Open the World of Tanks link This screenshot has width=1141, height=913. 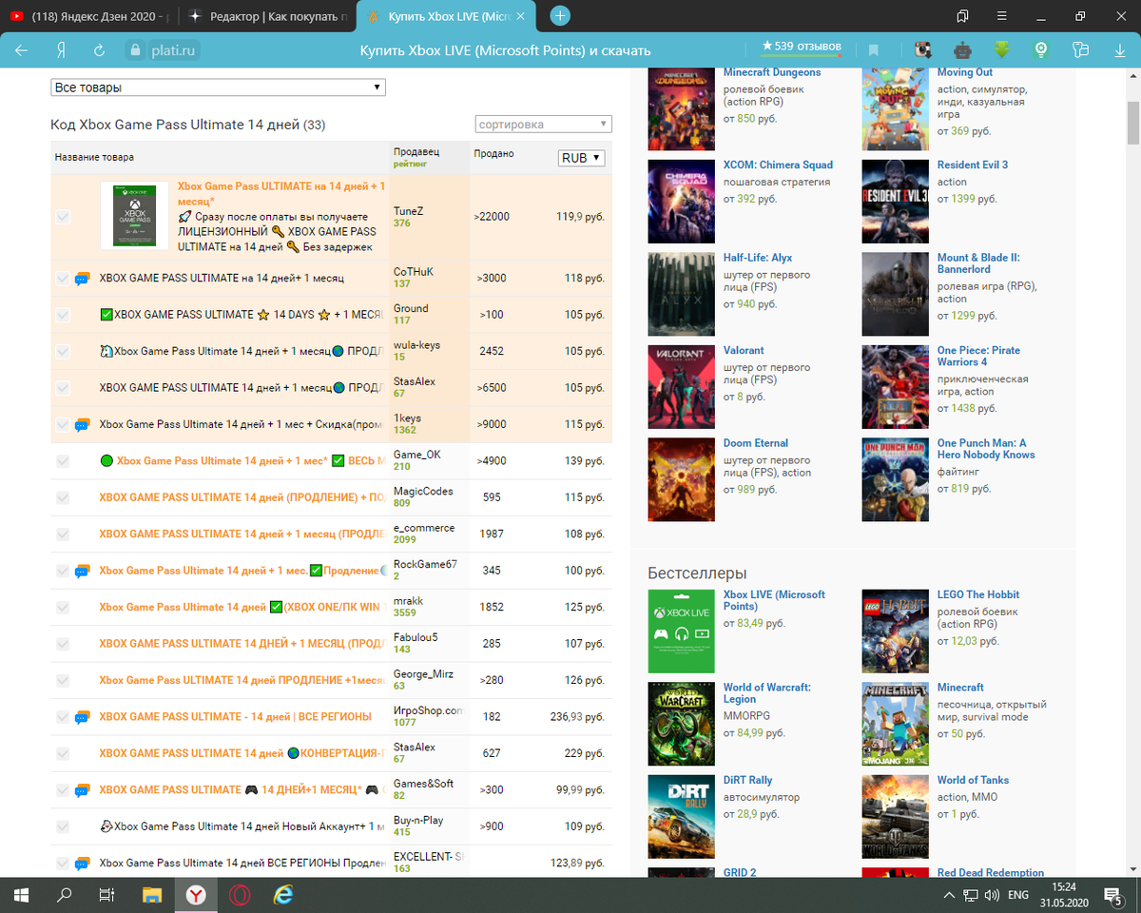click(973, 780)
